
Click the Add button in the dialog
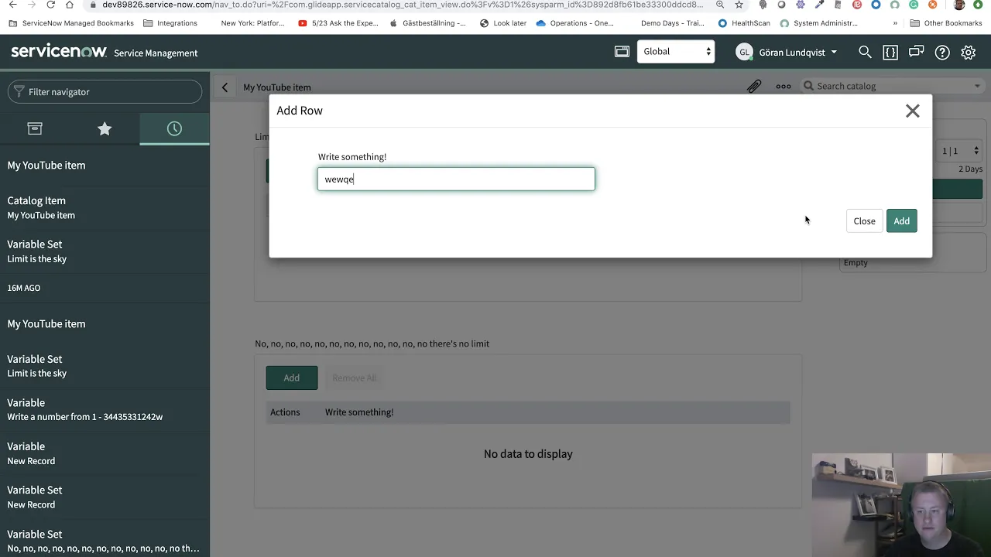[x=901, y=220]
